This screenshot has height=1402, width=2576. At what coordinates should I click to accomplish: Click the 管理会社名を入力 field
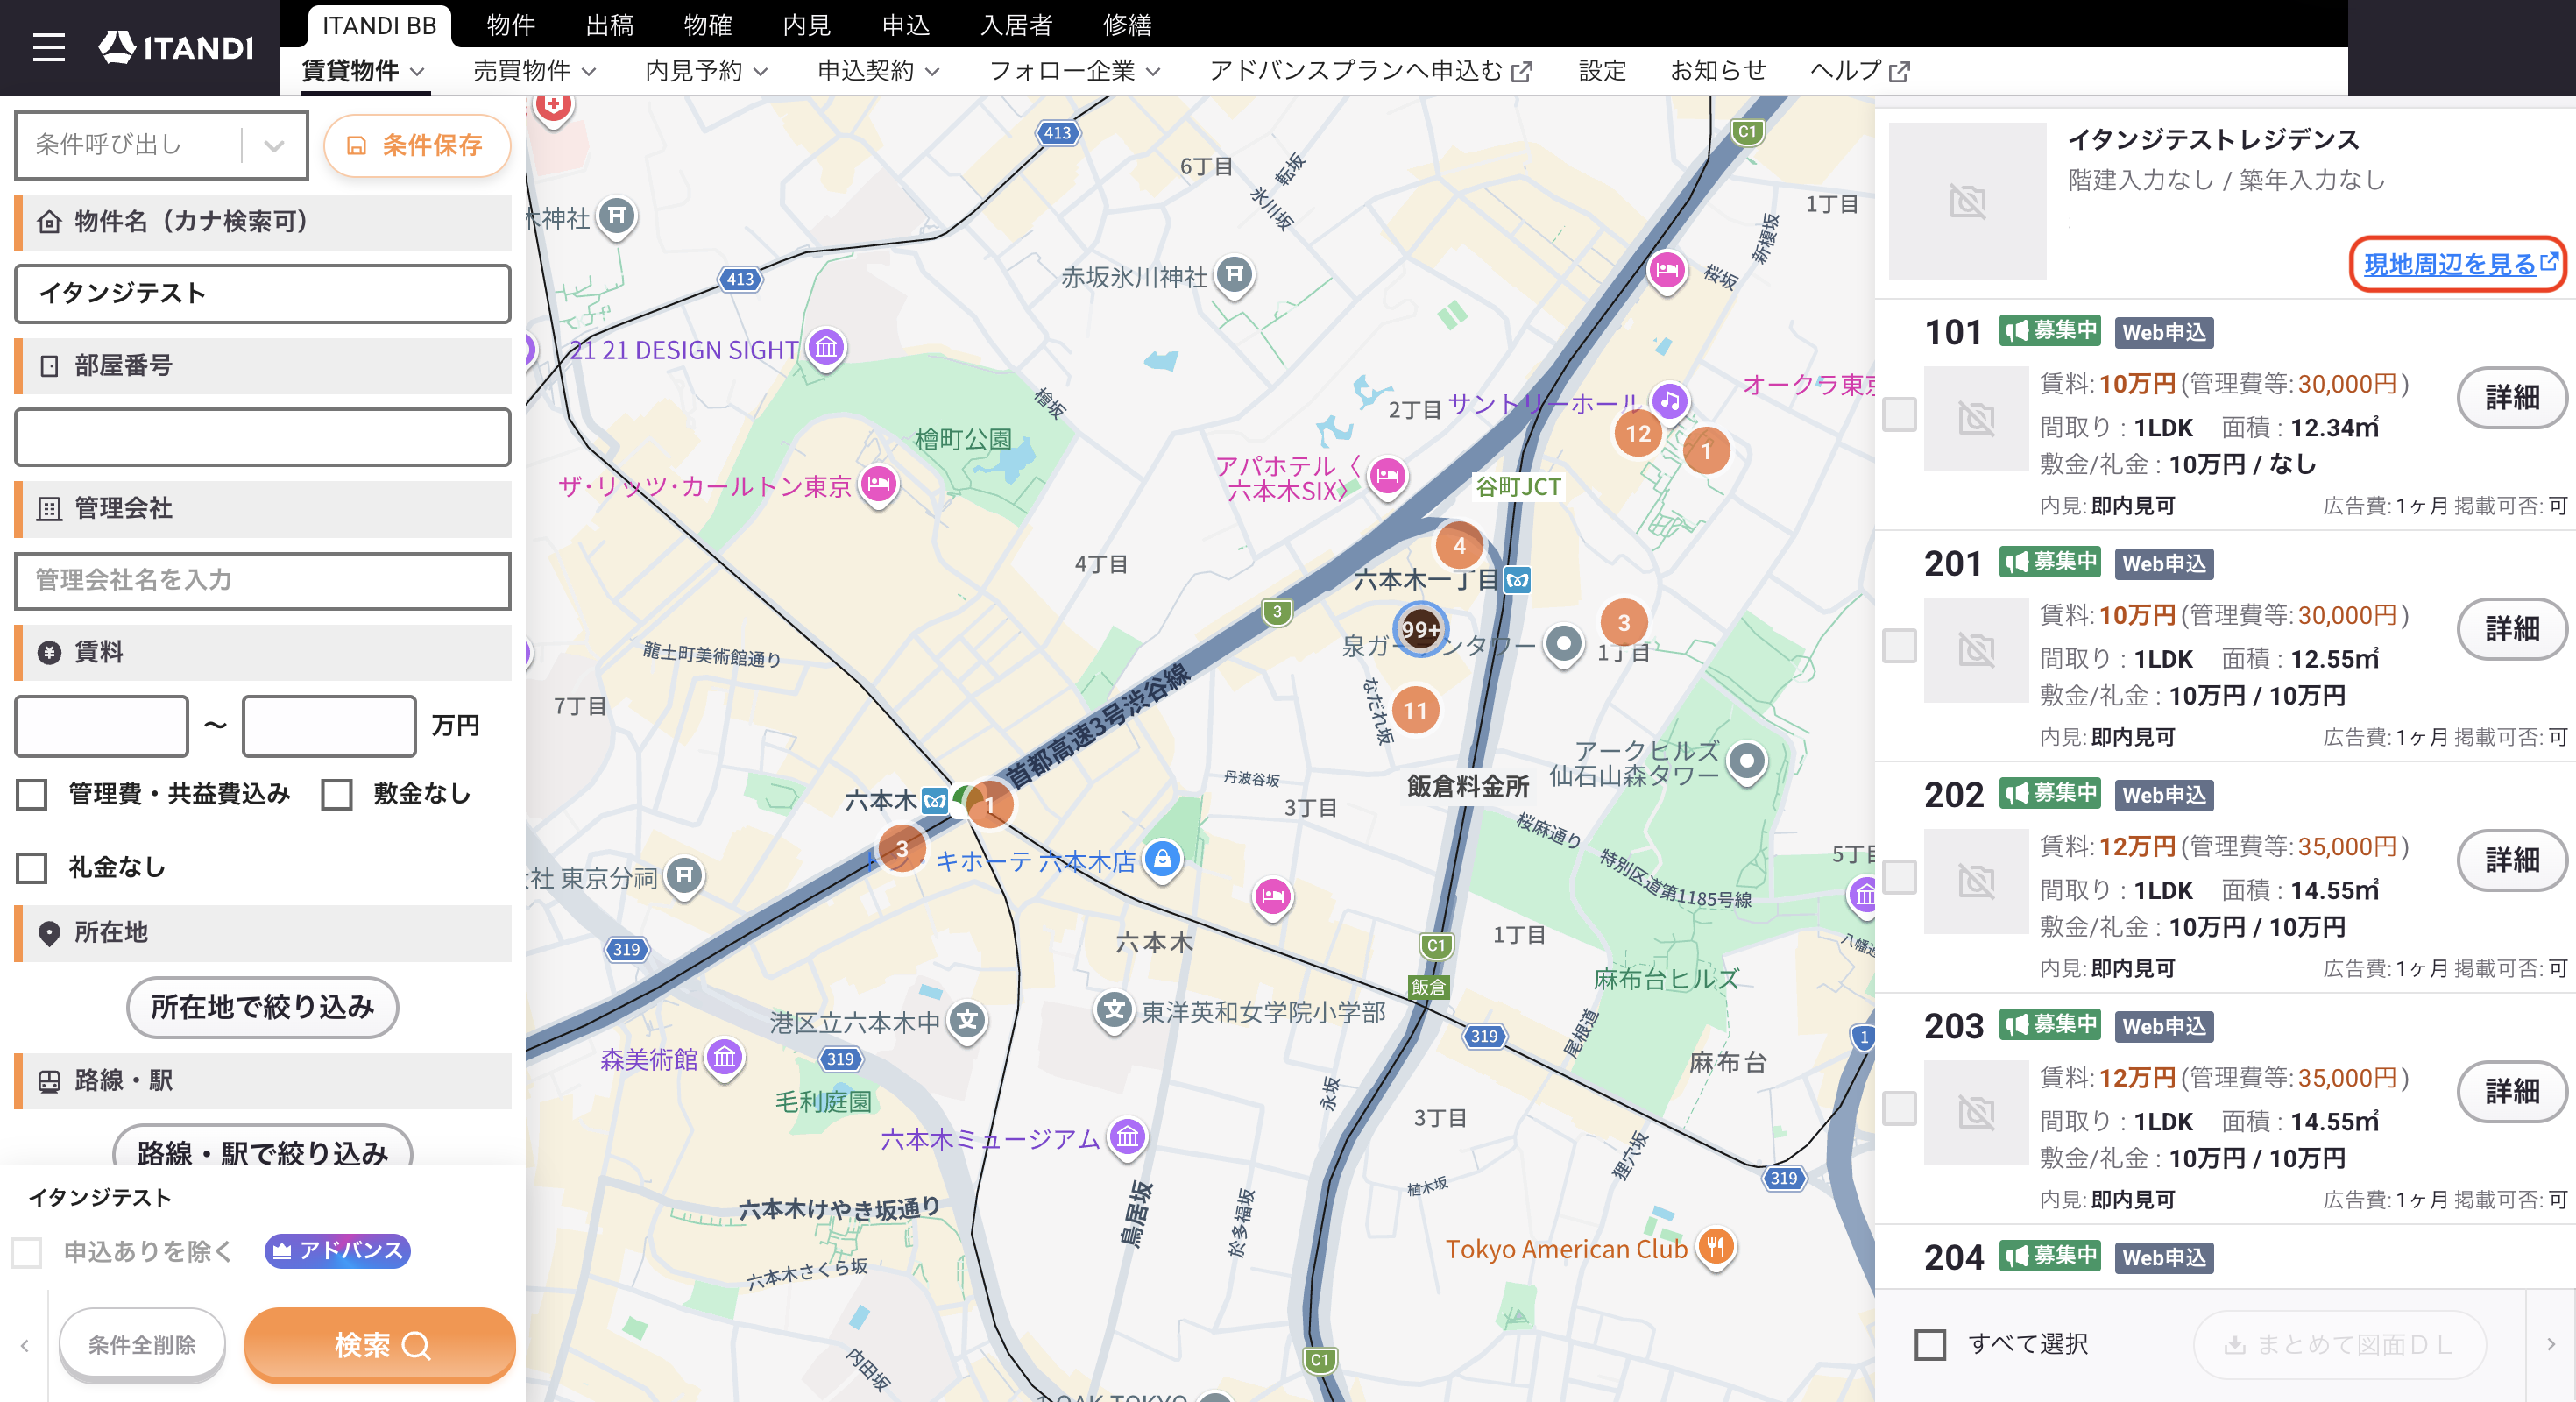point(262,580)
